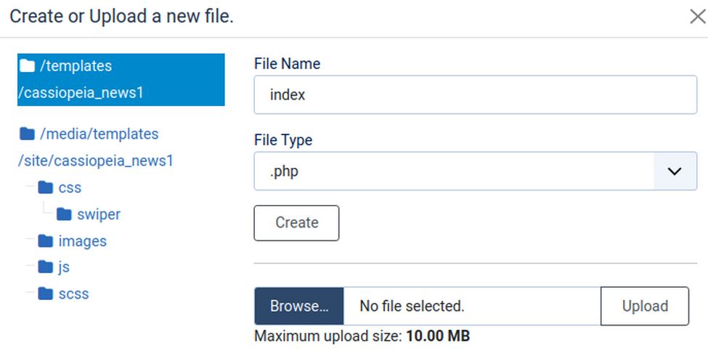Click the /templates/cassiopeia_news1 folder icon
708x364 pixels.
pyautogui.click(x=28, y=66)
